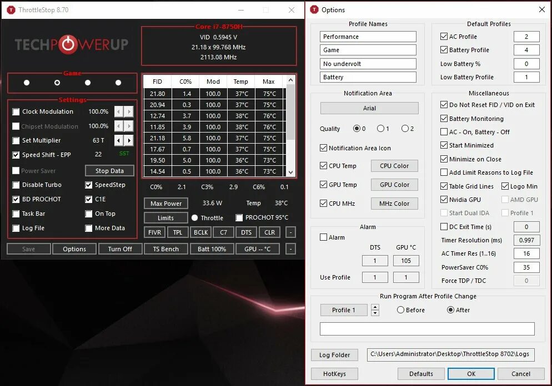Viewport: 552px width, 386px height.
Task: Increase the Set Multiplier value arrow
Action: [129, 141]
